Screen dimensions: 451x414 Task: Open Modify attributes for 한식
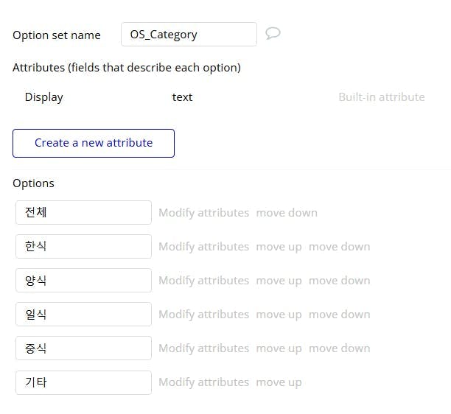203,247
